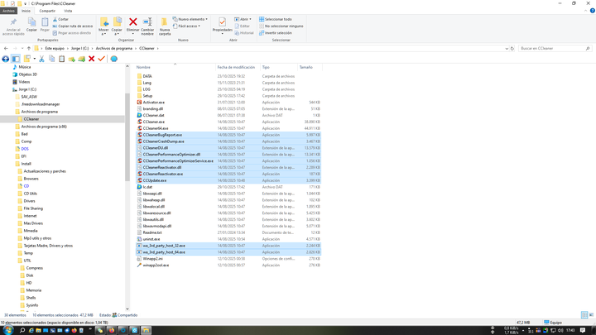The height and width of the screenshot is (335, 596).
Task: Click the blue up-arrow toolbar icon
Action: pyautogui.click(x=5, y=59)
